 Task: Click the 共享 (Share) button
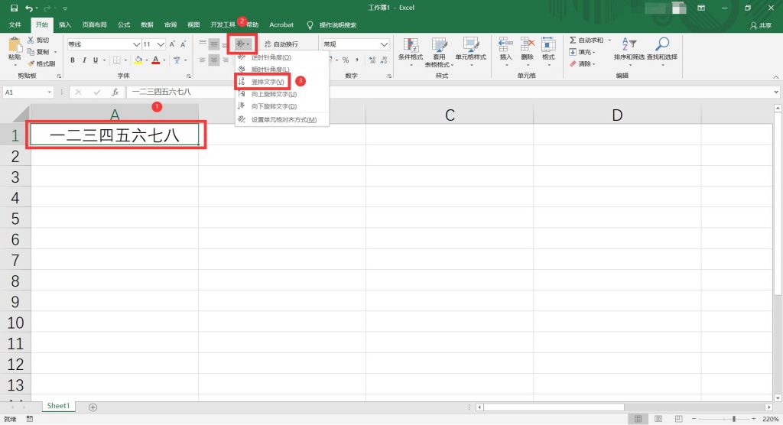pos(761,25)
